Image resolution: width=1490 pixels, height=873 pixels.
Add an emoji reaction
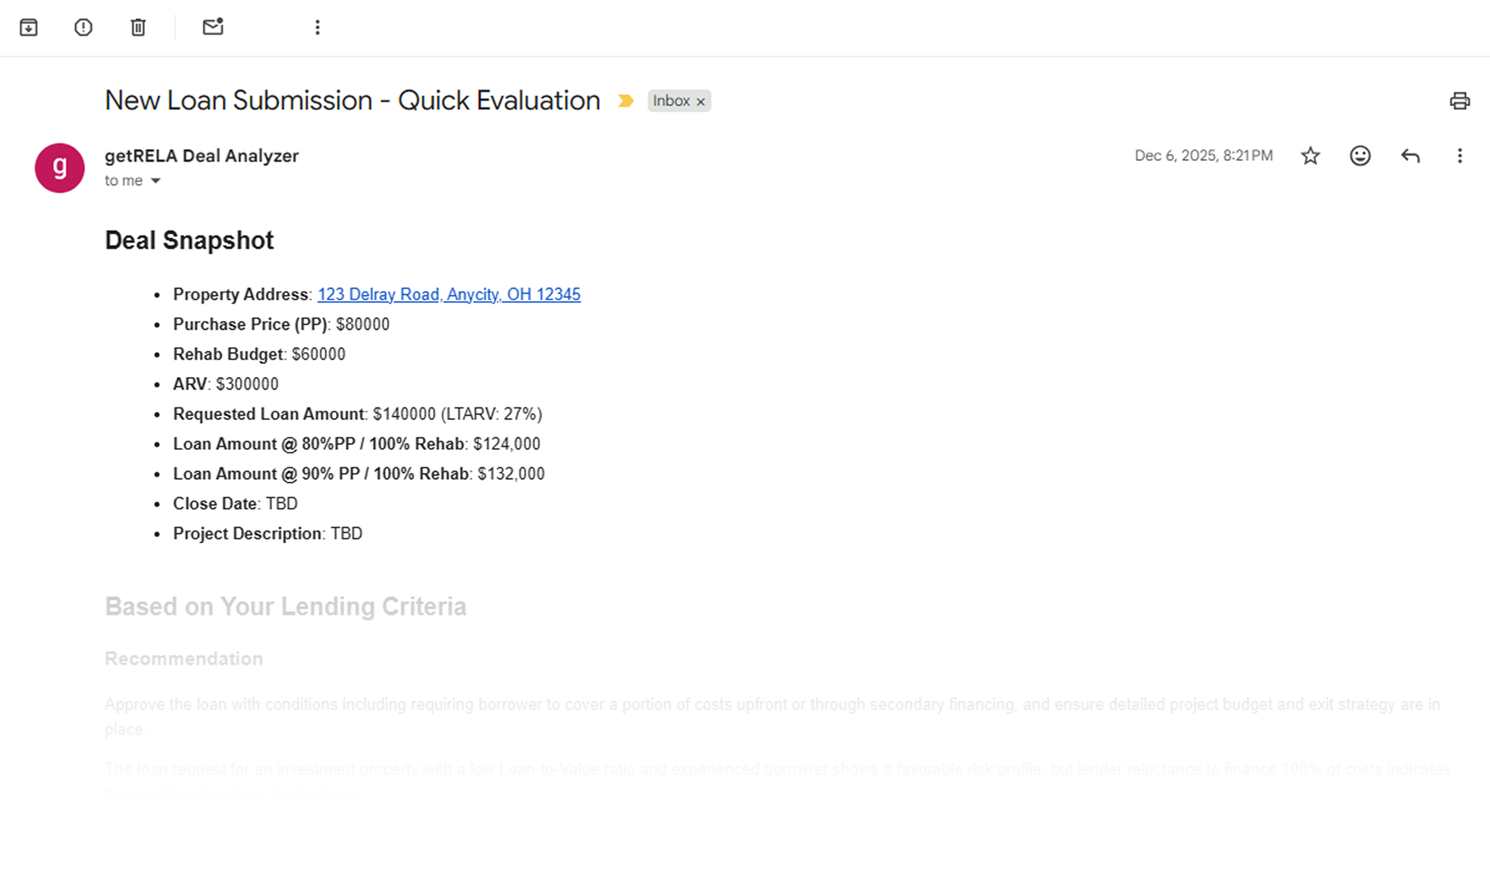(x=1360, y=156)
